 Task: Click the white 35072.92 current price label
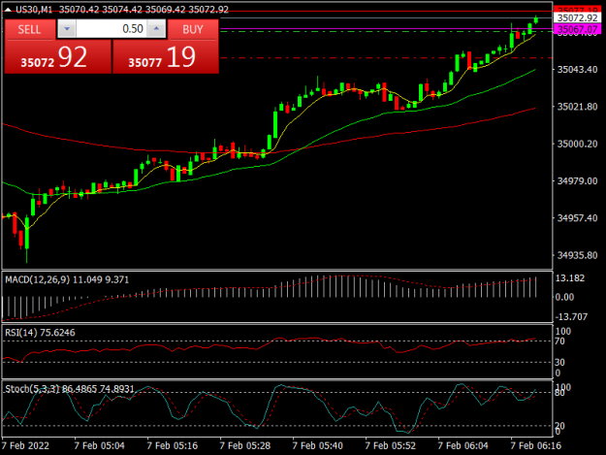578,17
